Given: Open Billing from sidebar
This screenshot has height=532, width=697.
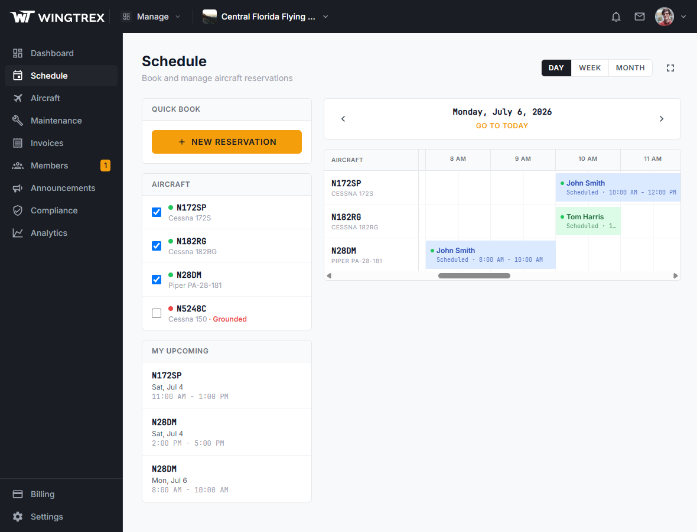Looking at the screenshot, I should click(x=61, y=494).
